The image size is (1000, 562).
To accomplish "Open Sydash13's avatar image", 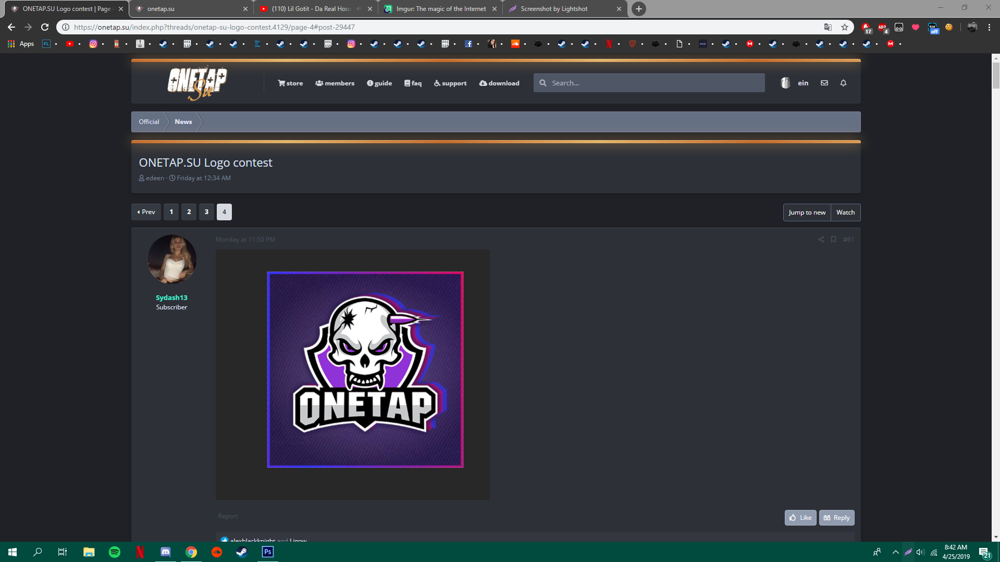I will (x=171, y=259).
